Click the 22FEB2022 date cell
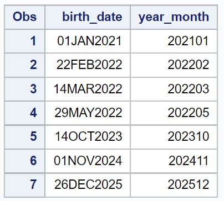 pyautogui.click(x=88, y=65)
